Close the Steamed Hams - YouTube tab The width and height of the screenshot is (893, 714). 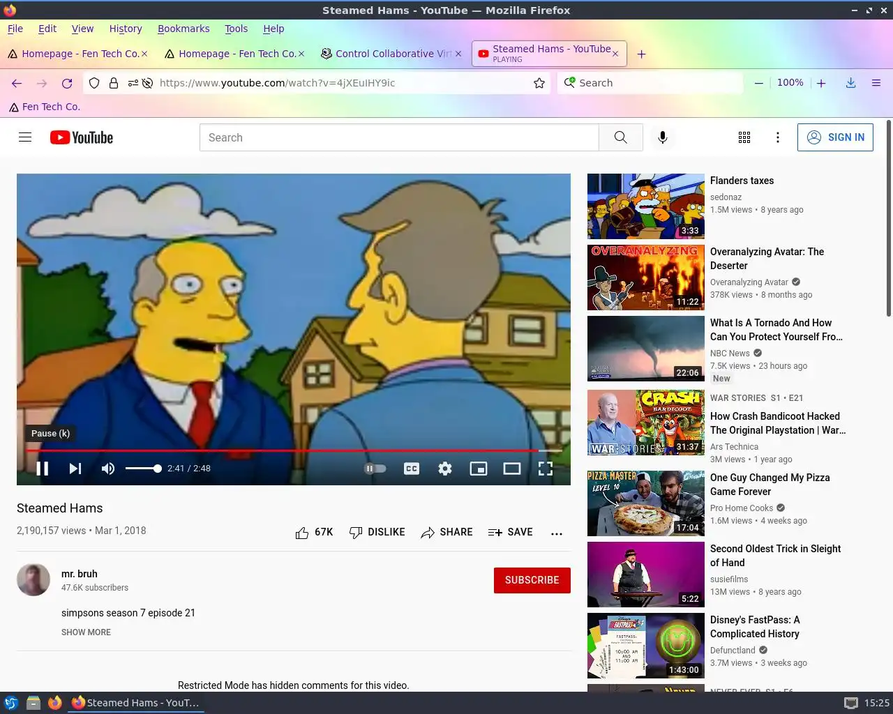pos(615,54)
